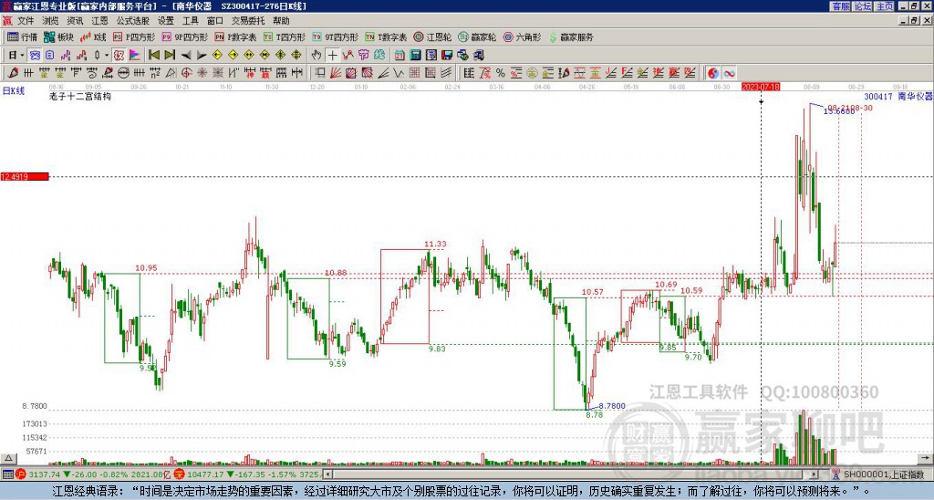Screen dimensions: 934x500
Task: Open the 资讯 menu
Action: 75,21
